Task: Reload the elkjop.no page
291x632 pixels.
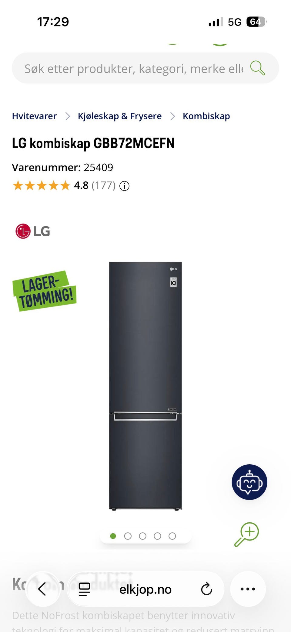Action: click(x=206, y=589)
